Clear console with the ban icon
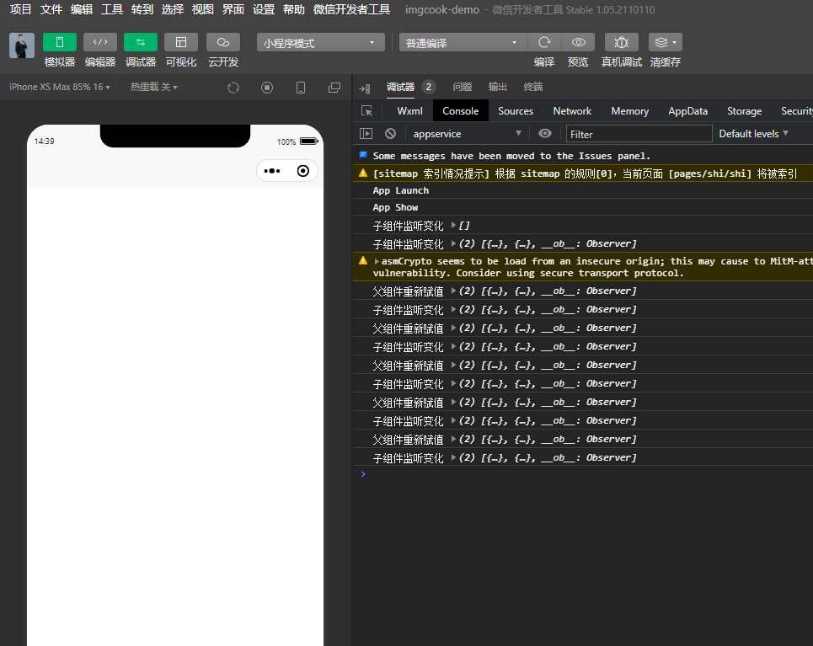The width and height of the screenshot is (813, 646). pos(390,133)
